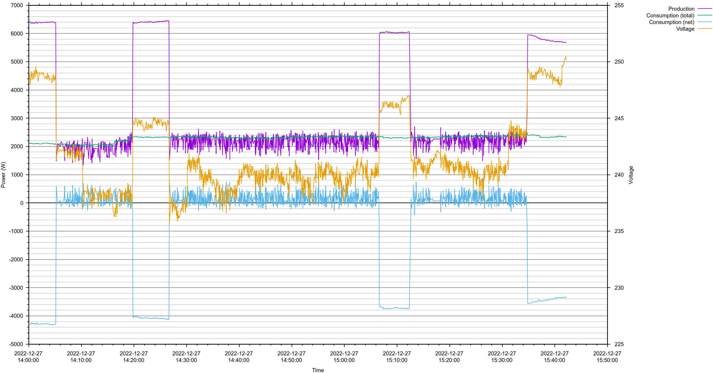Click the green Consumption total legend line
Screen dimensions: 713x373
pyautogui.click(x=704, y=16)
